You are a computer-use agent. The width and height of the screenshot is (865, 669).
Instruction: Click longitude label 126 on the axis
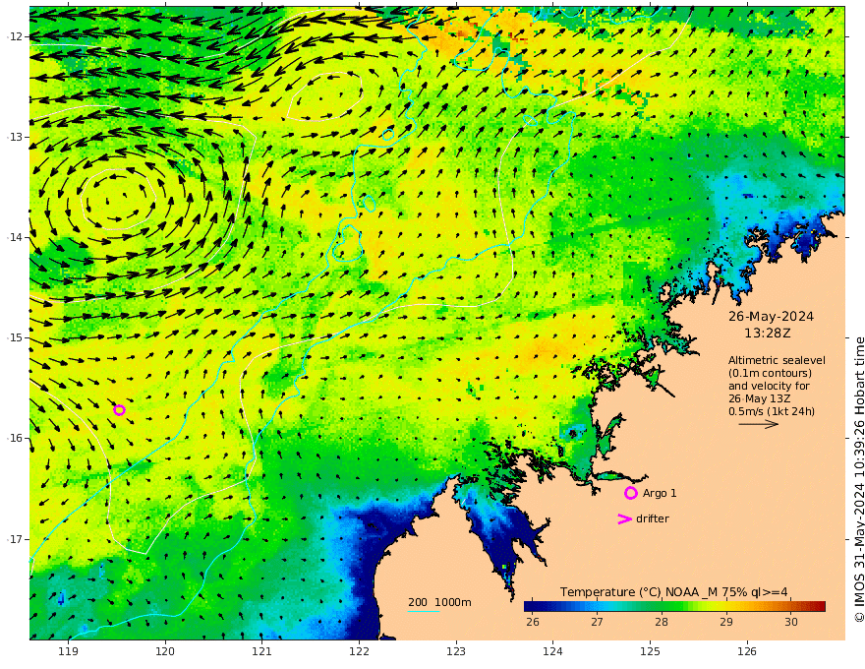tap(747, 651)
